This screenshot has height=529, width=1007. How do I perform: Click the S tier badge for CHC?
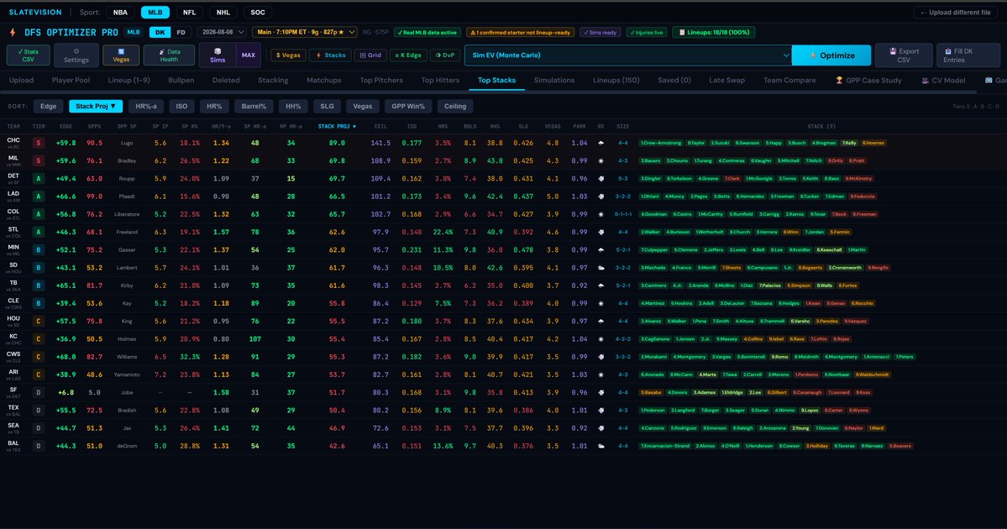pyautogui.click(x=39, y=143)
